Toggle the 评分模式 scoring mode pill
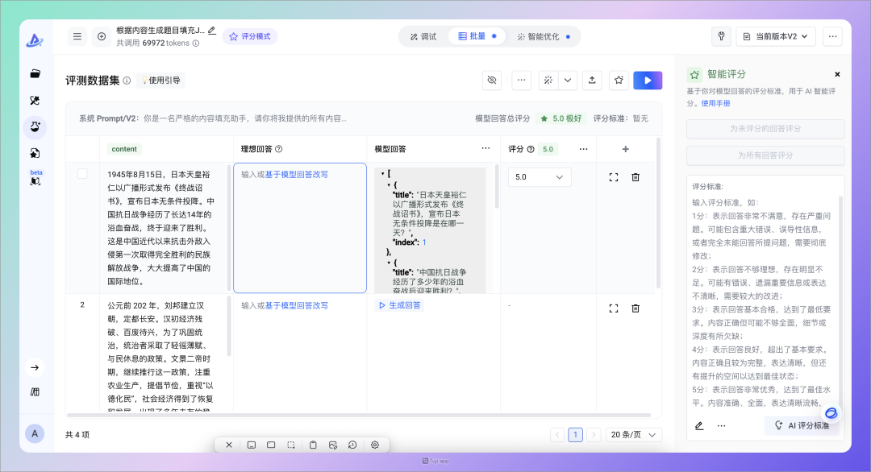The image size is (871, 472). pos(250,36)
